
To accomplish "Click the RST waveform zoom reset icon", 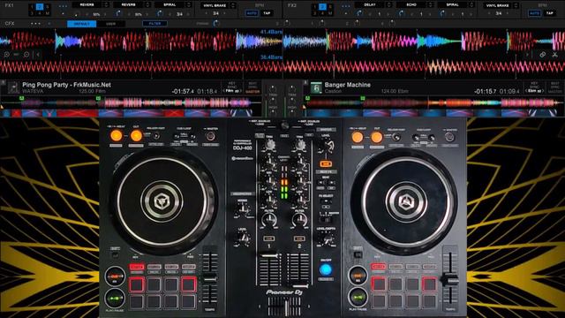I will pos(16,55).
